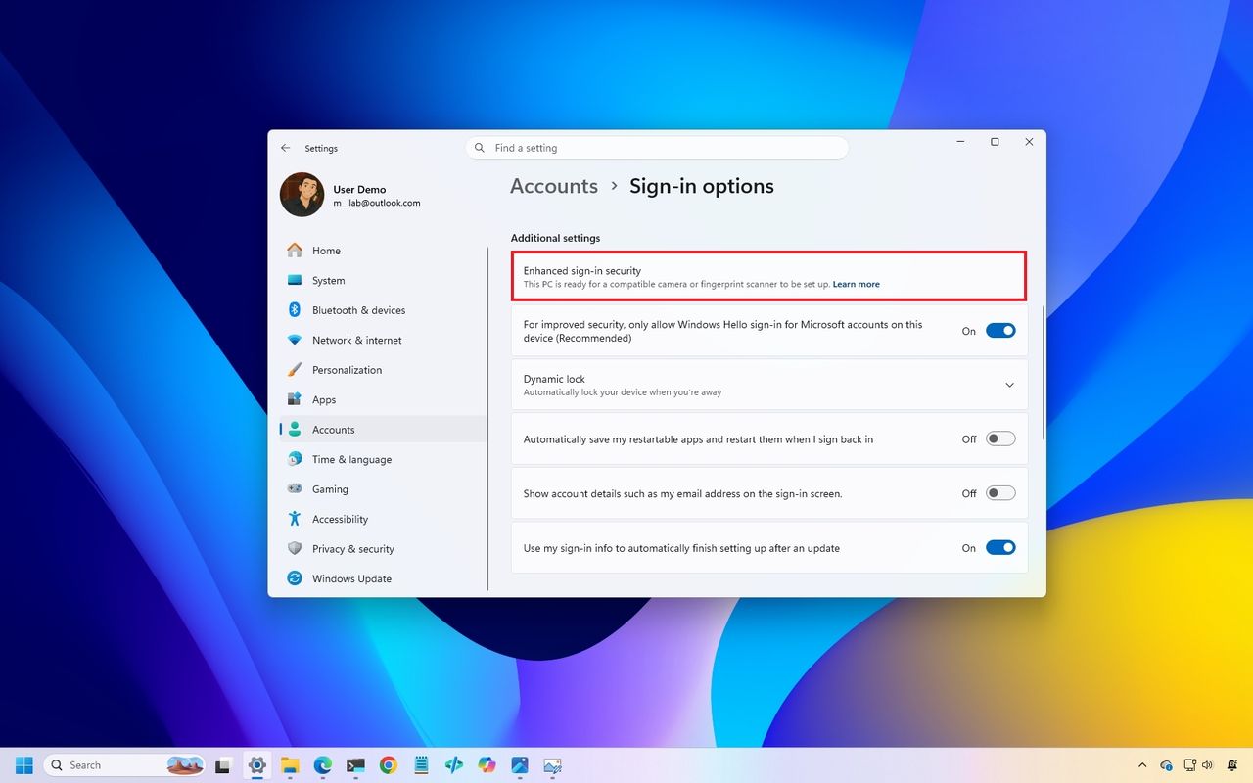Open Windows Update in the sidebar
Image resolution: width=1253 pixels, height=783 pixels.
click(383, 578)
